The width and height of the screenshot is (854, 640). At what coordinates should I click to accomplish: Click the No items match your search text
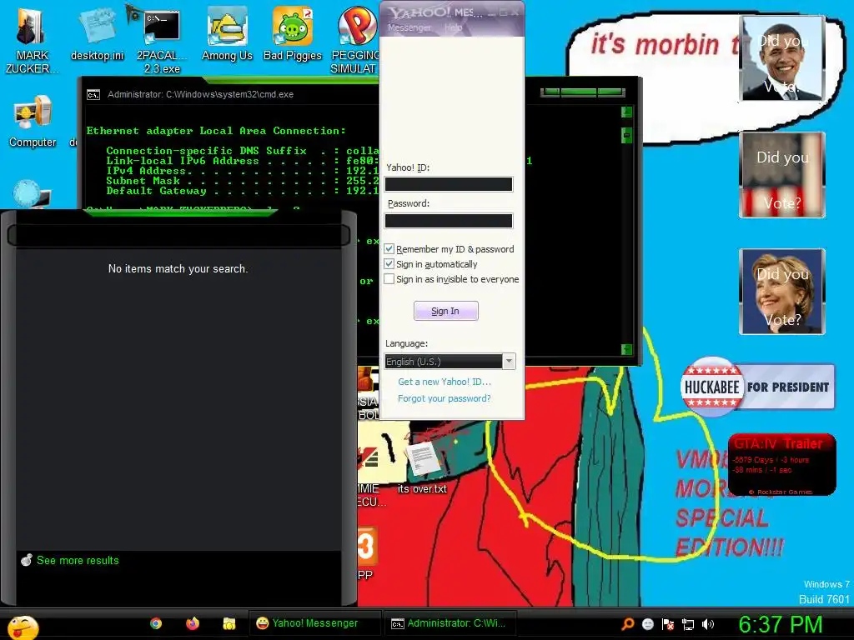click(178, 268)
